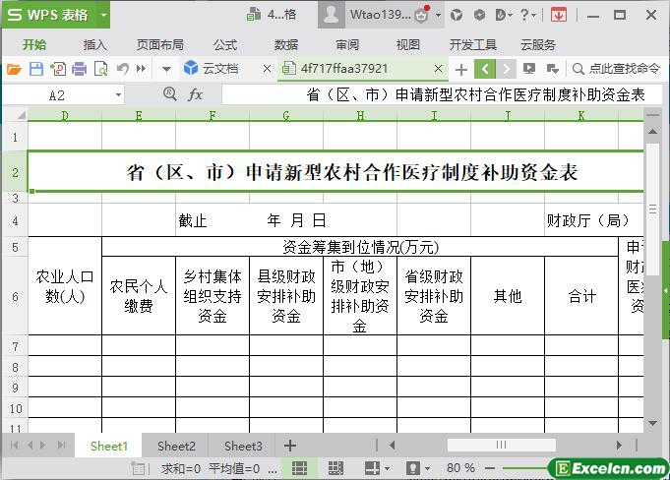Image resolution: width=670 pixels, height=480 pixels.
Task: Click the Open folder icon in toolbar
Action: pos(13,69)
